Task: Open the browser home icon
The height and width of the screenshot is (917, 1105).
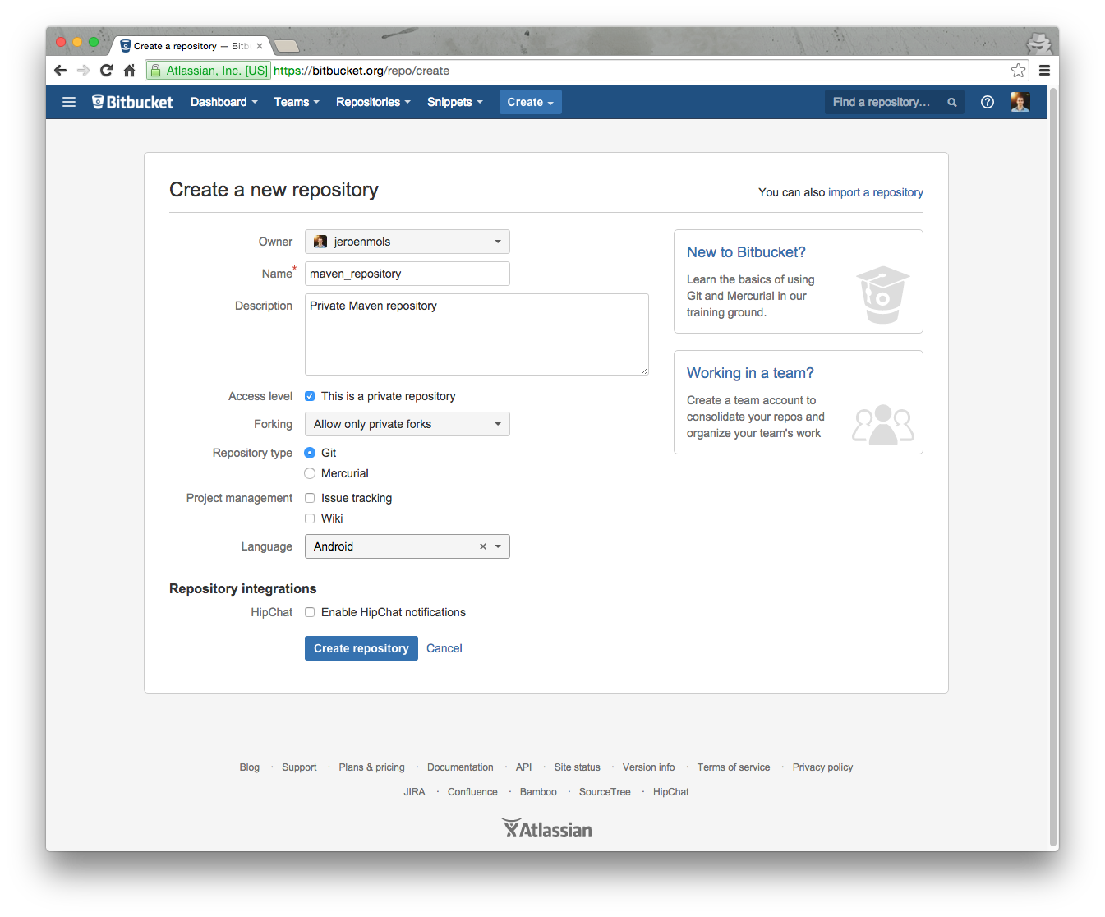Action: coord(129,71)
